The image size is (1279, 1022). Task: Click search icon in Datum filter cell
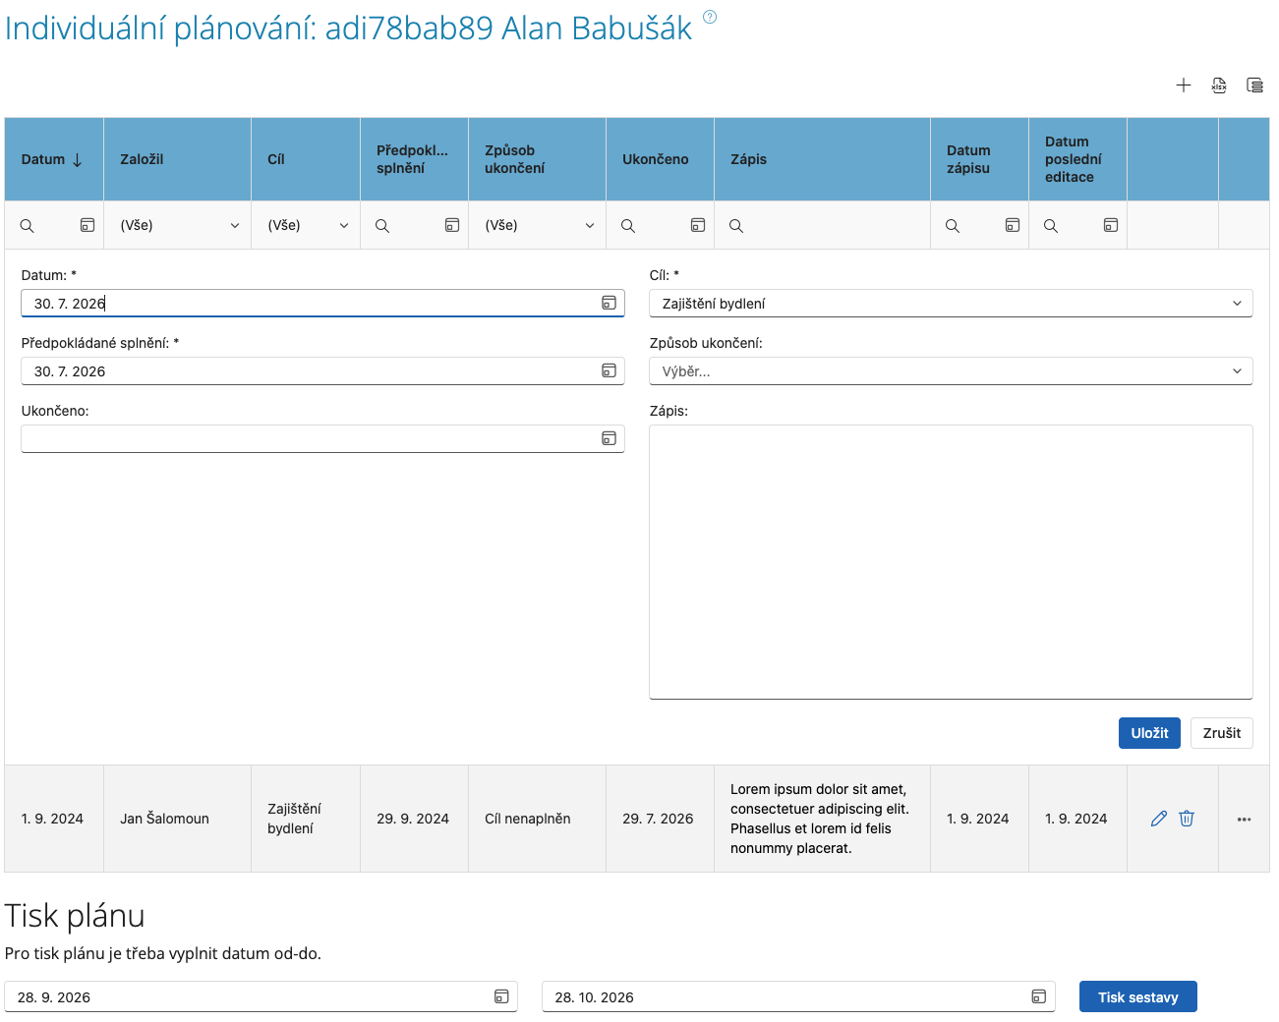click(28, 226)
